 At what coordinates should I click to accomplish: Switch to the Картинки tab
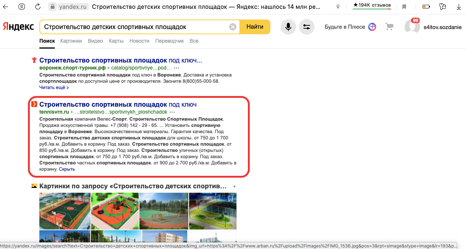coord(71,41)
